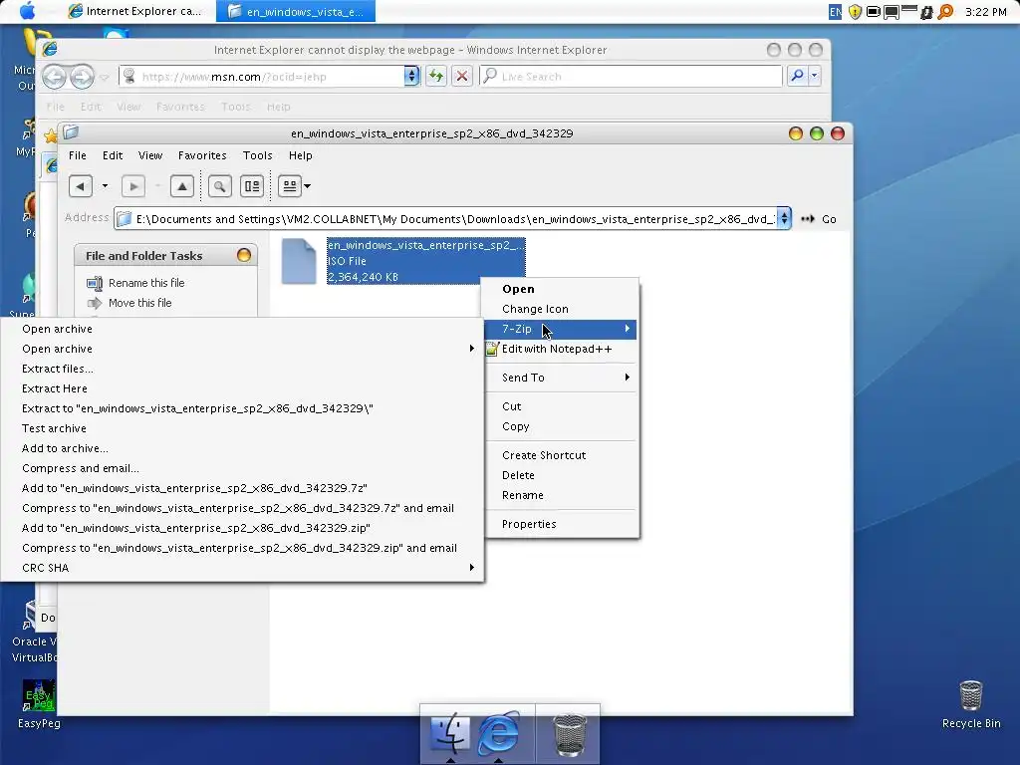Viewport: 1020px width, 765px height.
Task: Choose Rename from the context menu
Action: pos(561,496)
